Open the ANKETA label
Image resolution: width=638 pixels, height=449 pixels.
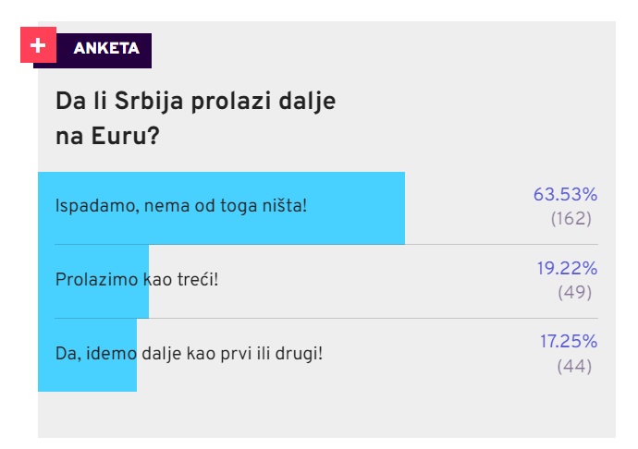(106, 48)
